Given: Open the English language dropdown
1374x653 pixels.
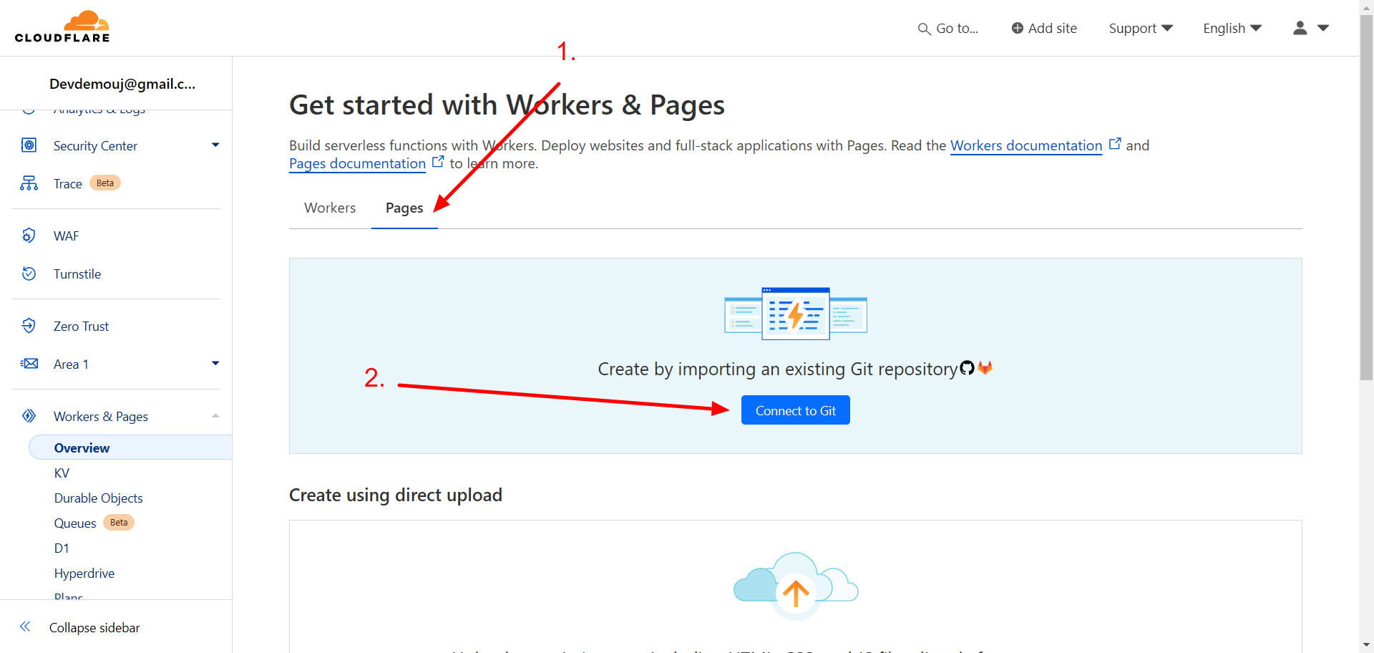Looking at the screenshot, I should (1232, 29).
